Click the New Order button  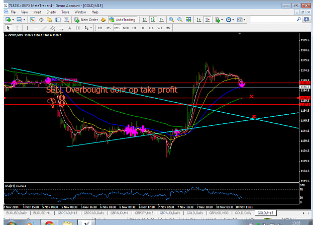[x=86, y=20]
